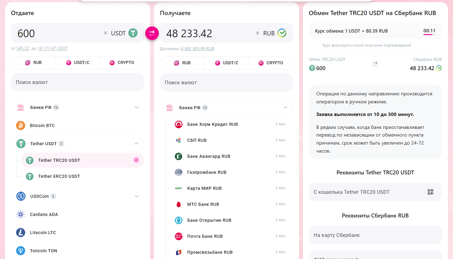453x259 pixels.
Task: Click the available reserve link 4 965 955.99 RUB
Action: tap(198, 49)
